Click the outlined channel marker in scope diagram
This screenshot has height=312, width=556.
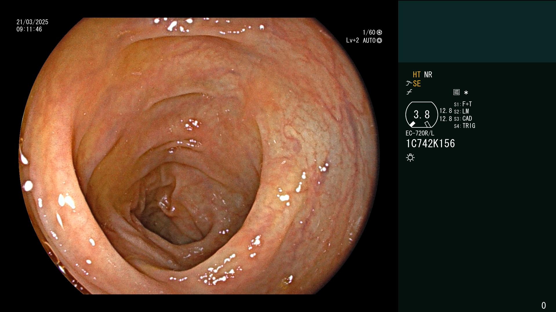pyautogui.click(x=428, y=124)
